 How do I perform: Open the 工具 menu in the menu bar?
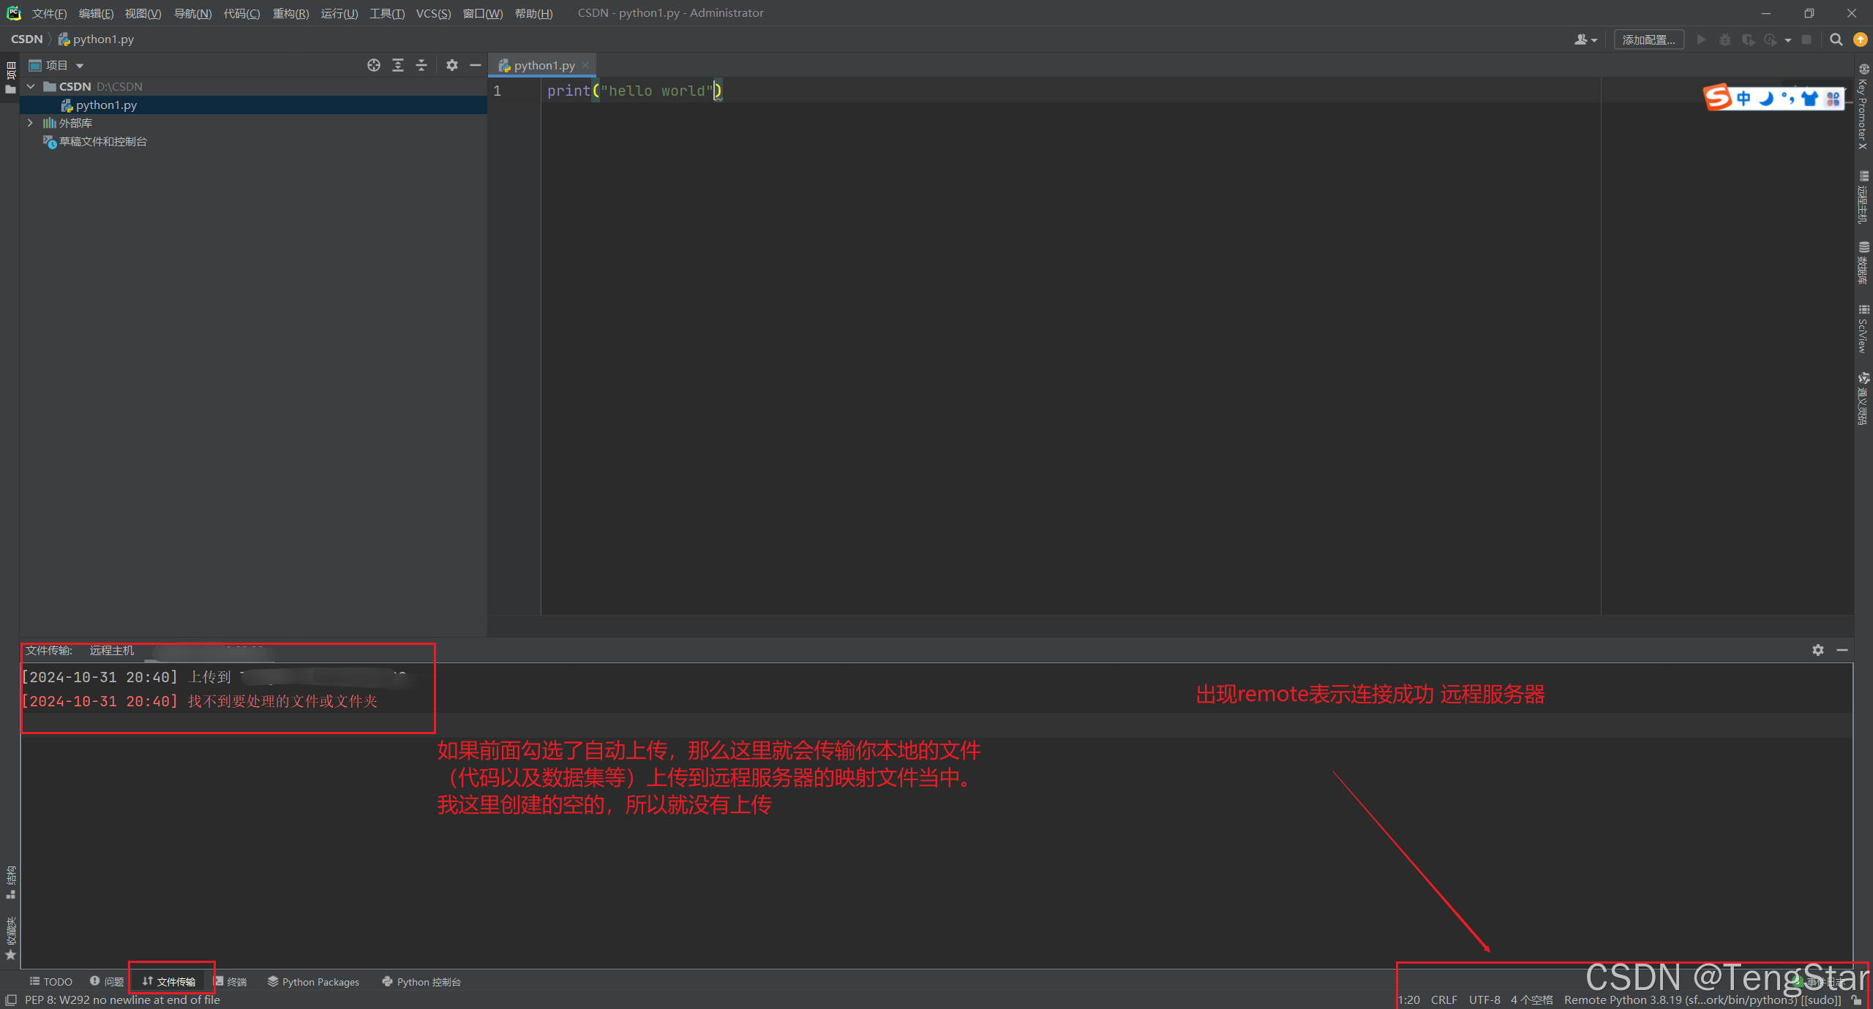click(x=387, y=13)
